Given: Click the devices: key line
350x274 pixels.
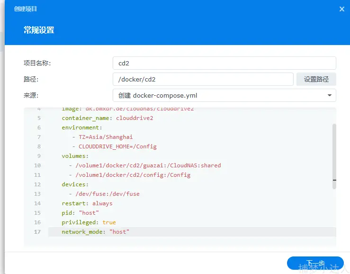Looking at the screenshot, I should (75, 184).
